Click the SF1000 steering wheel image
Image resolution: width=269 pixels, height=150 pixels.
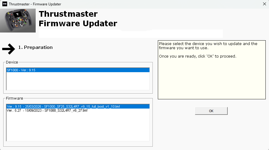pyautogui.click(x=18, y=20)
